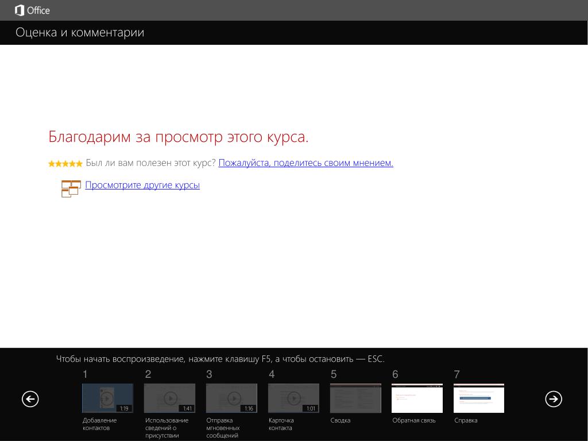
Task: Click the 'Карточка контакта' caption text
Action: [x=281, y=424]
